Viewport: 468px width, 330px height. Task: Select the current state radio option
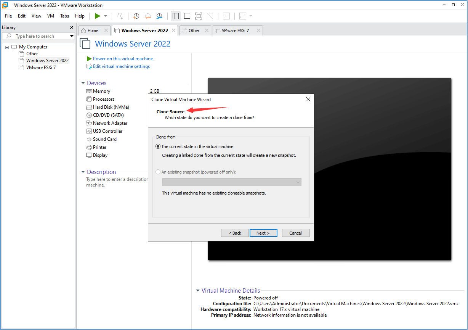pos(158,146)
